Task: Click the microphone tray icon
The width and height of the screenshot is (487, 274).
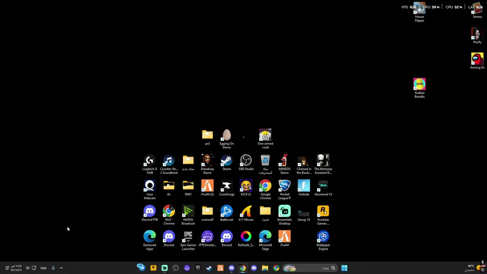Action: [x=53, y=268]
